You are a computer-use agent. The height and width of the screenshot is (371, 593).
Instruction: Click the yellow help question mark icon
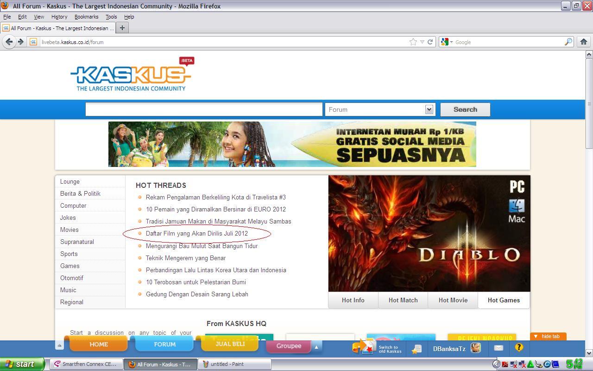tap(519, 347)
